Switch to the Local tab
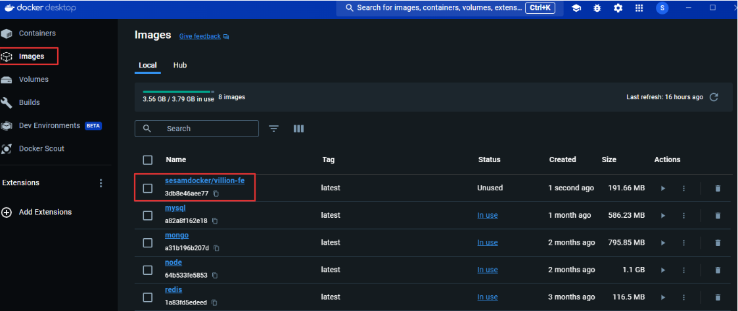 pos(148,66)
